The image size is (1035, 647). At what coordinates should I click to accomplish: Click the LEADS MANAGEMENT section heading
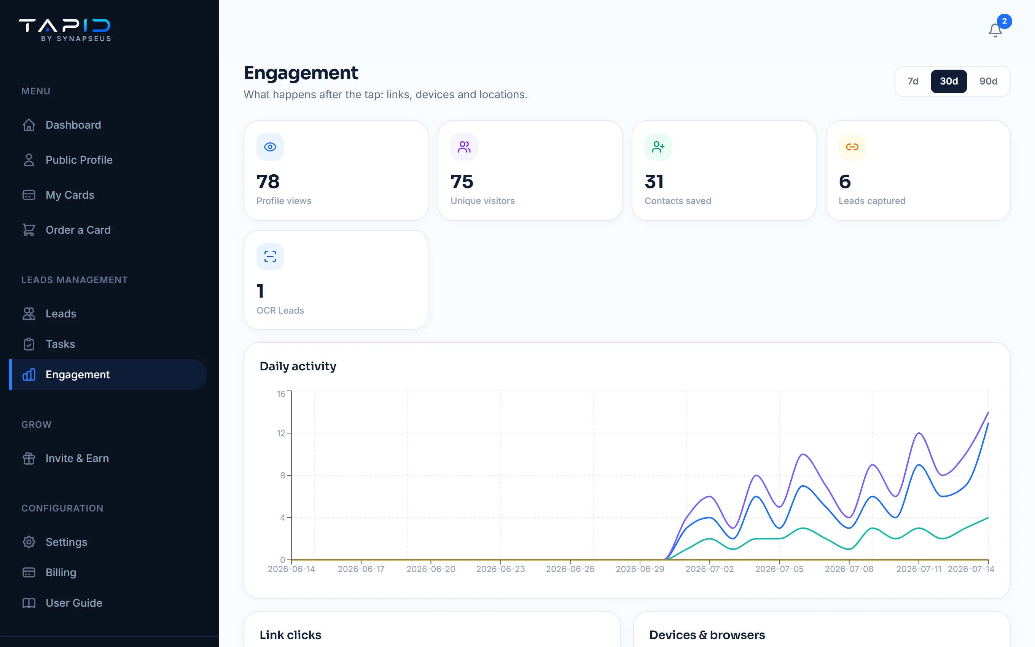point(75,280)
